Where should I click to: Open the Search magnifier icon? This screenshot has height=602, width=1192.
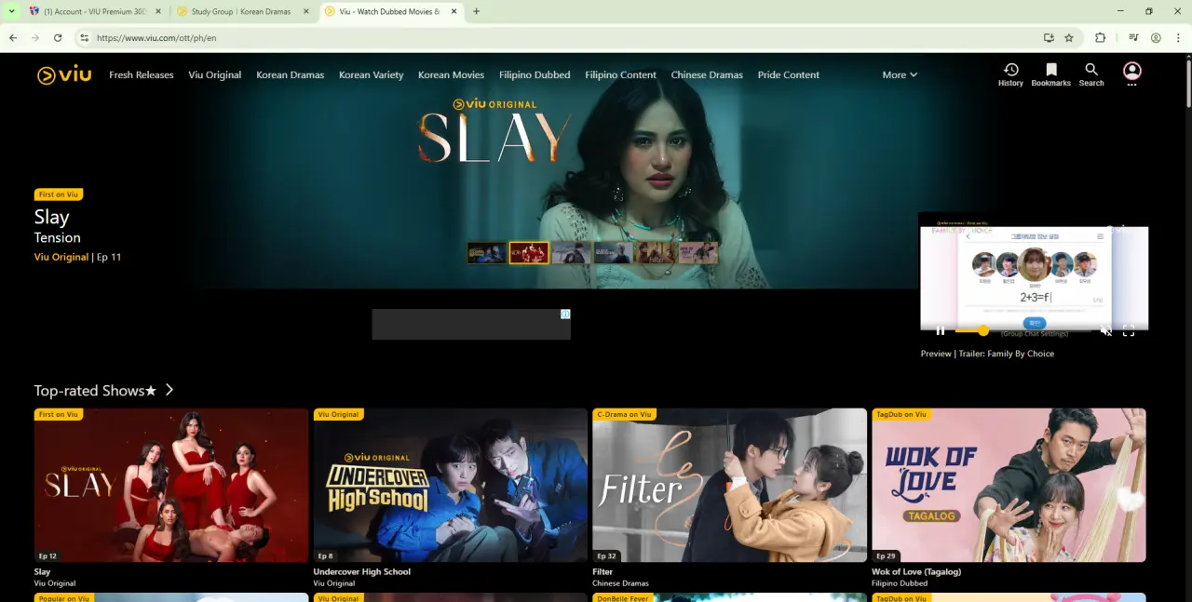click(x=1091, y=74)
